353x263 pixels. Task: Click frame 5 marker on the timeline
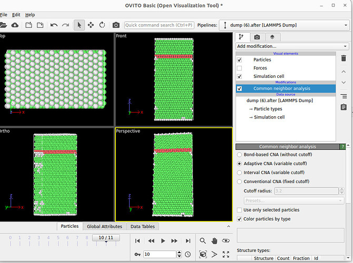click(x=58, y=238)
